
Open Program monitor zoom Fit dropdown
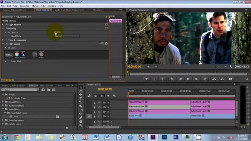pos(151,67)
